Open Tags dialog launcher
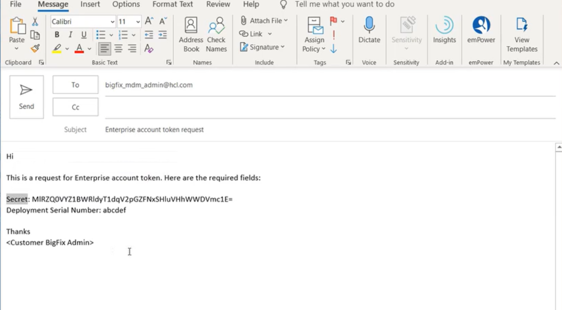 [348, 62]
